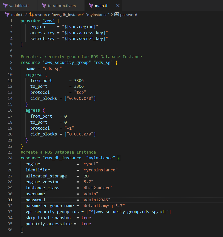Click password property icon in breadcrumb
The image size is (223, 237).
pos(116,14)
